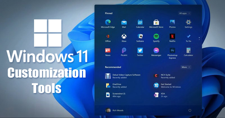Open Debut Video Capture Software recommendation
This screenshot has height=118, width=225.
point(123,76)
